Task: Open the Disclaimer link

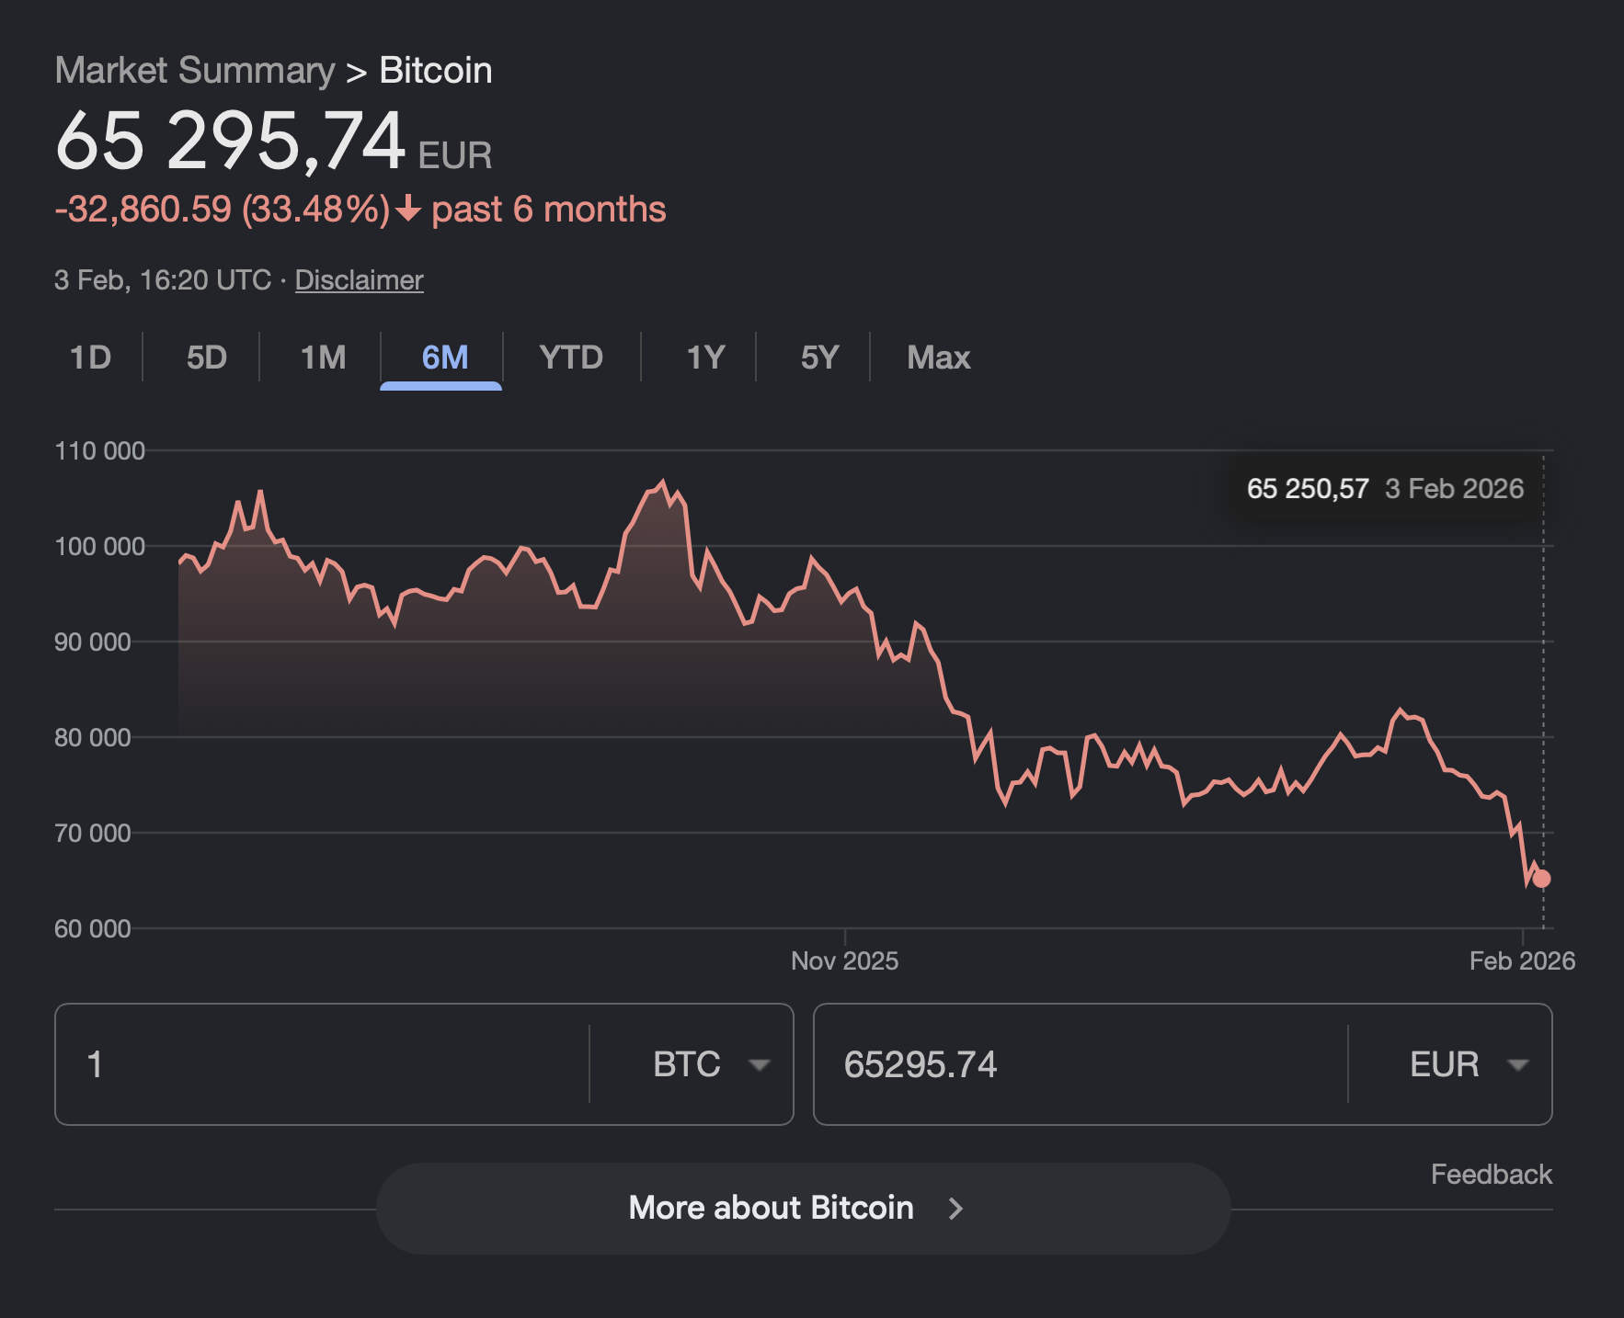Action: tap(359, 279)
